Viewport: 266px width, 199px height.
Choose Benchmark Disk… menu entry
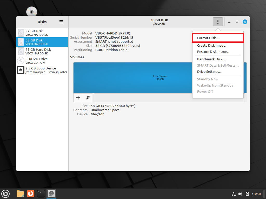pos(218,59)
